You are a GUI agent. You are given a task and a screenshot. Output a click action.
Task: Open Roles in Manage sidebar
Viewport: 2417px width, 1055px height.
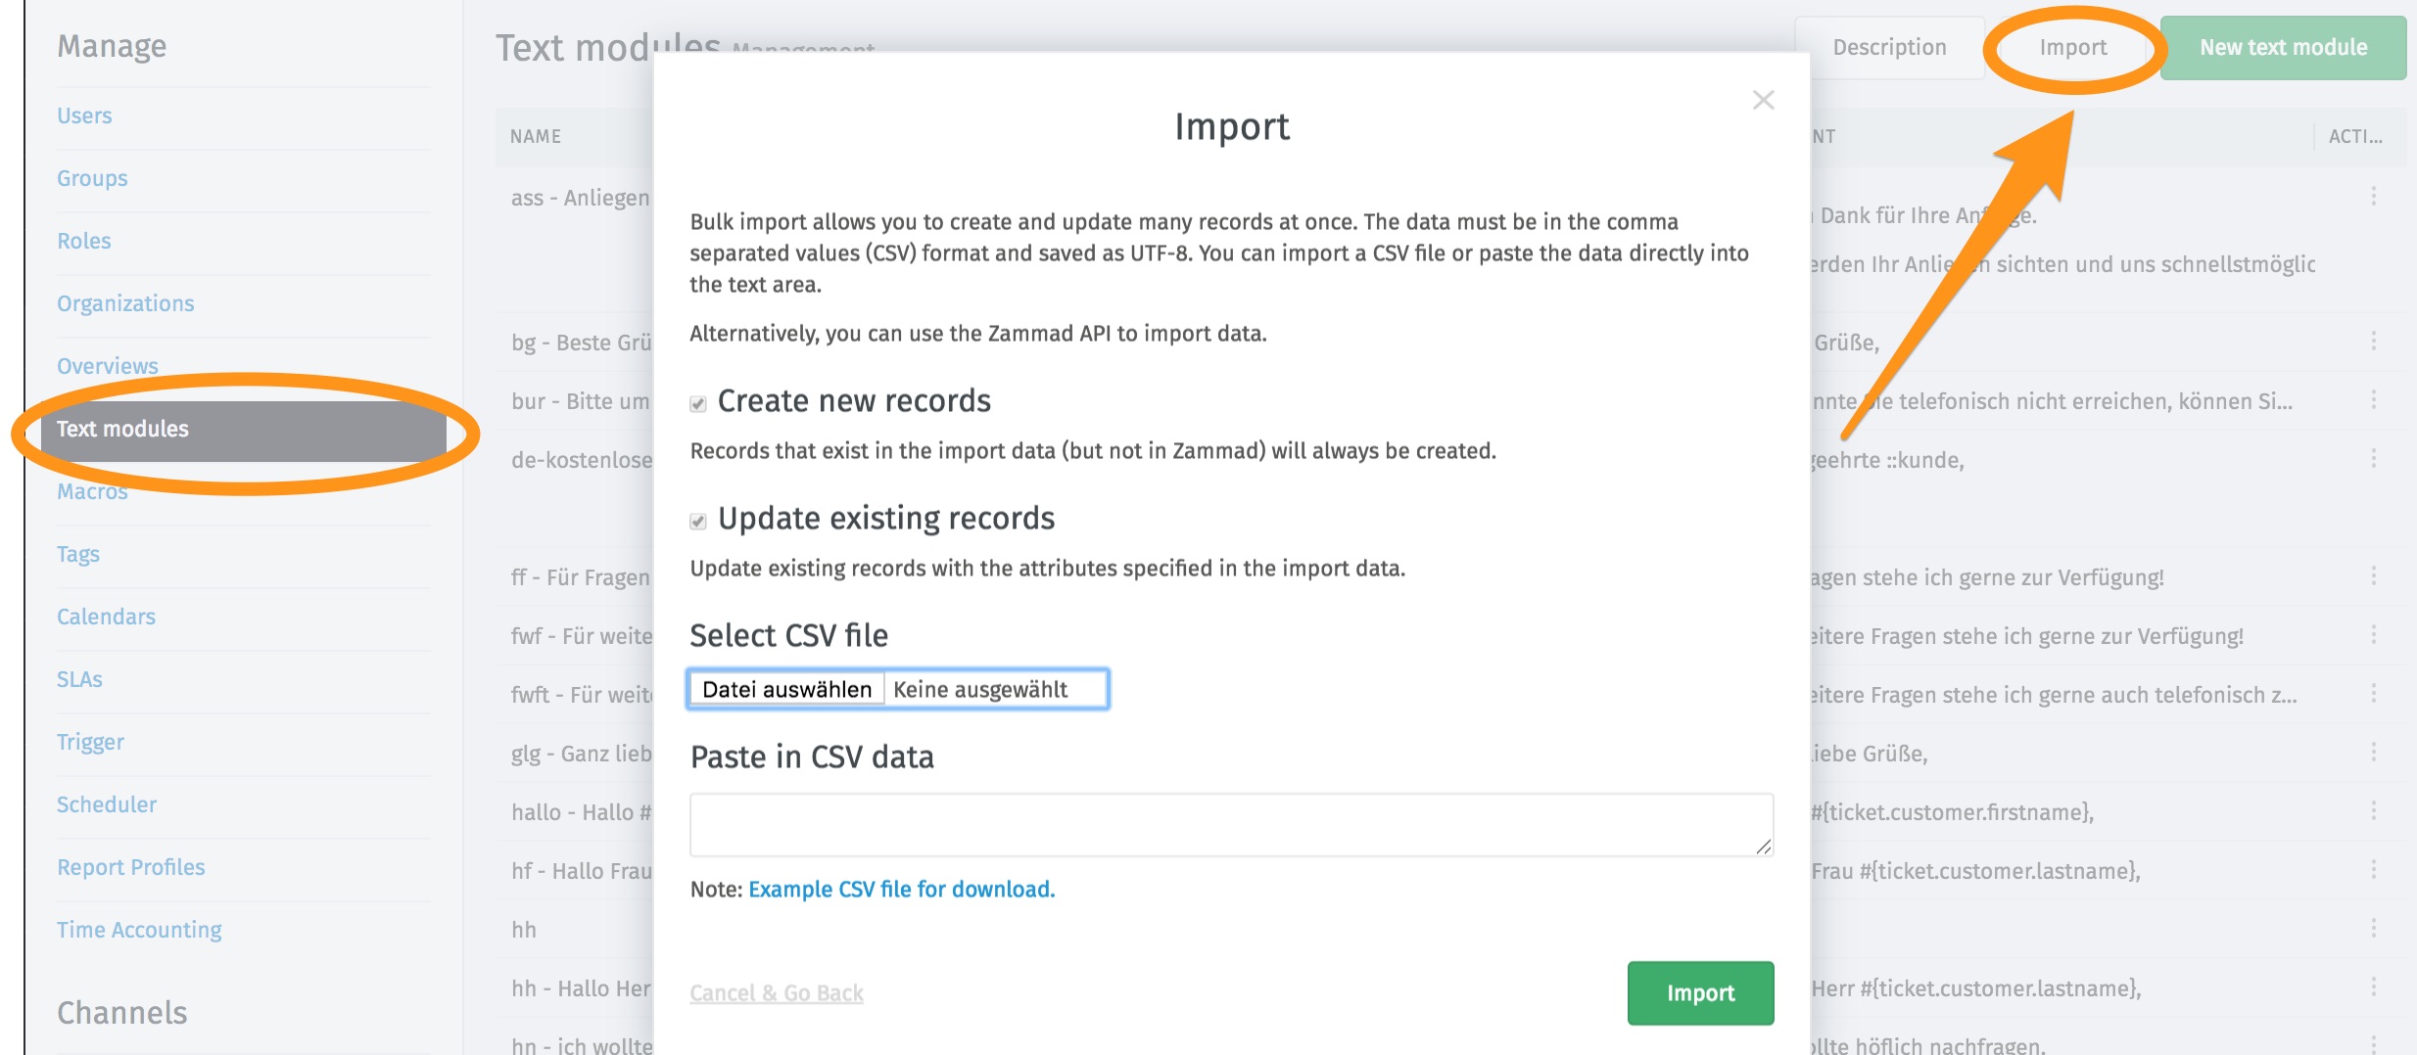(84, 241)
